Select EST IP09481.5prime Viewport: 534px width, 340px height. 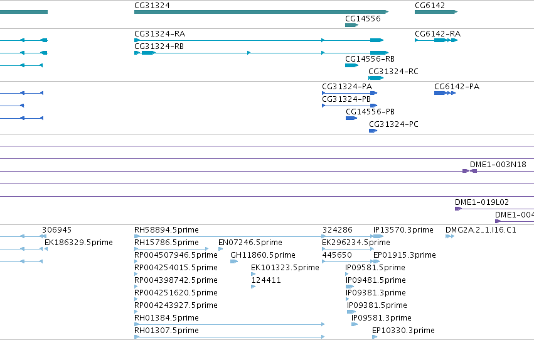(350, 287)
